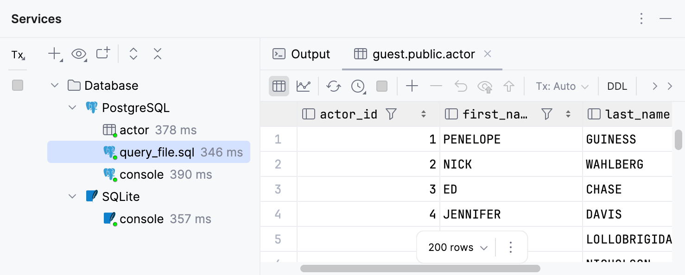Expand all services tree nodes

pyautogui.click(x=133, y=54)
